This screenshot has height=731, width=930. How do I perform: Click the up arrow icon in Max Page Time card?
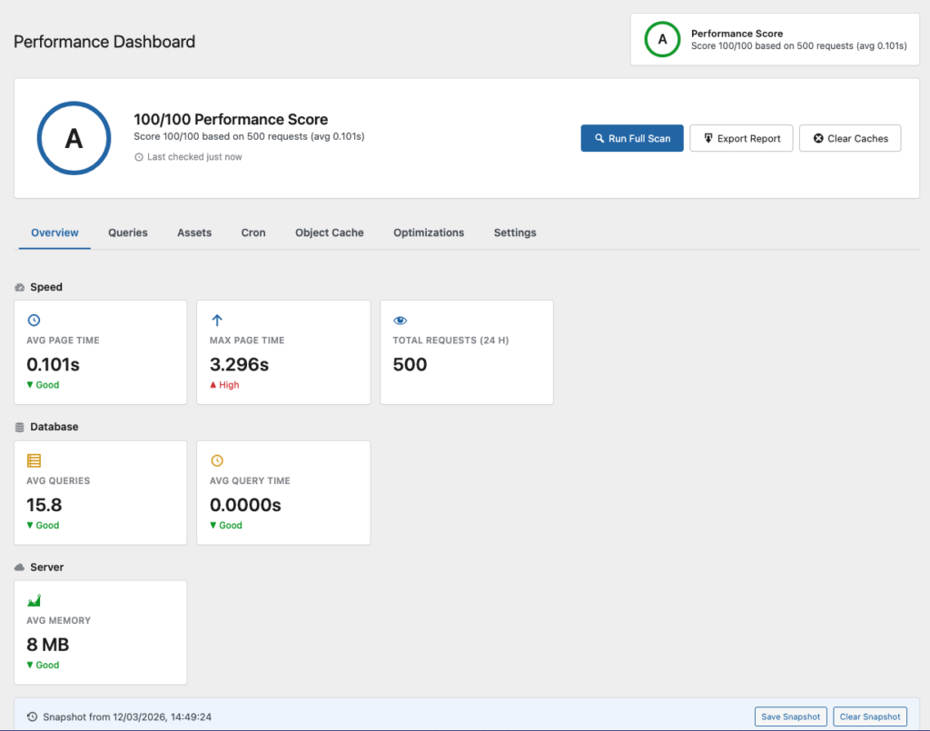217,321
